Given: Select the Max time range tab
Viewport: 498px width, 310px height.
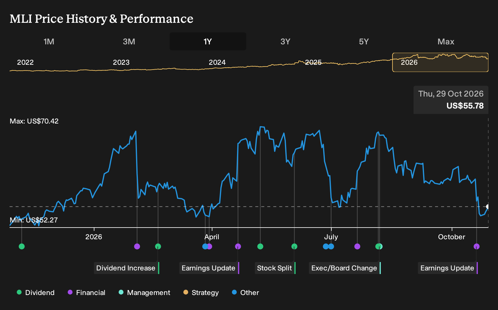Looking at the screenshot, I should tap(446, 41).
